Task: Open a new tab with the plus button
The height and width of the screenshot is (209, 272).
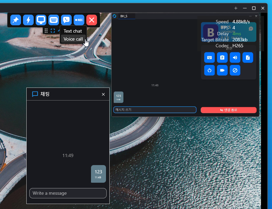Action: point(236,8)
